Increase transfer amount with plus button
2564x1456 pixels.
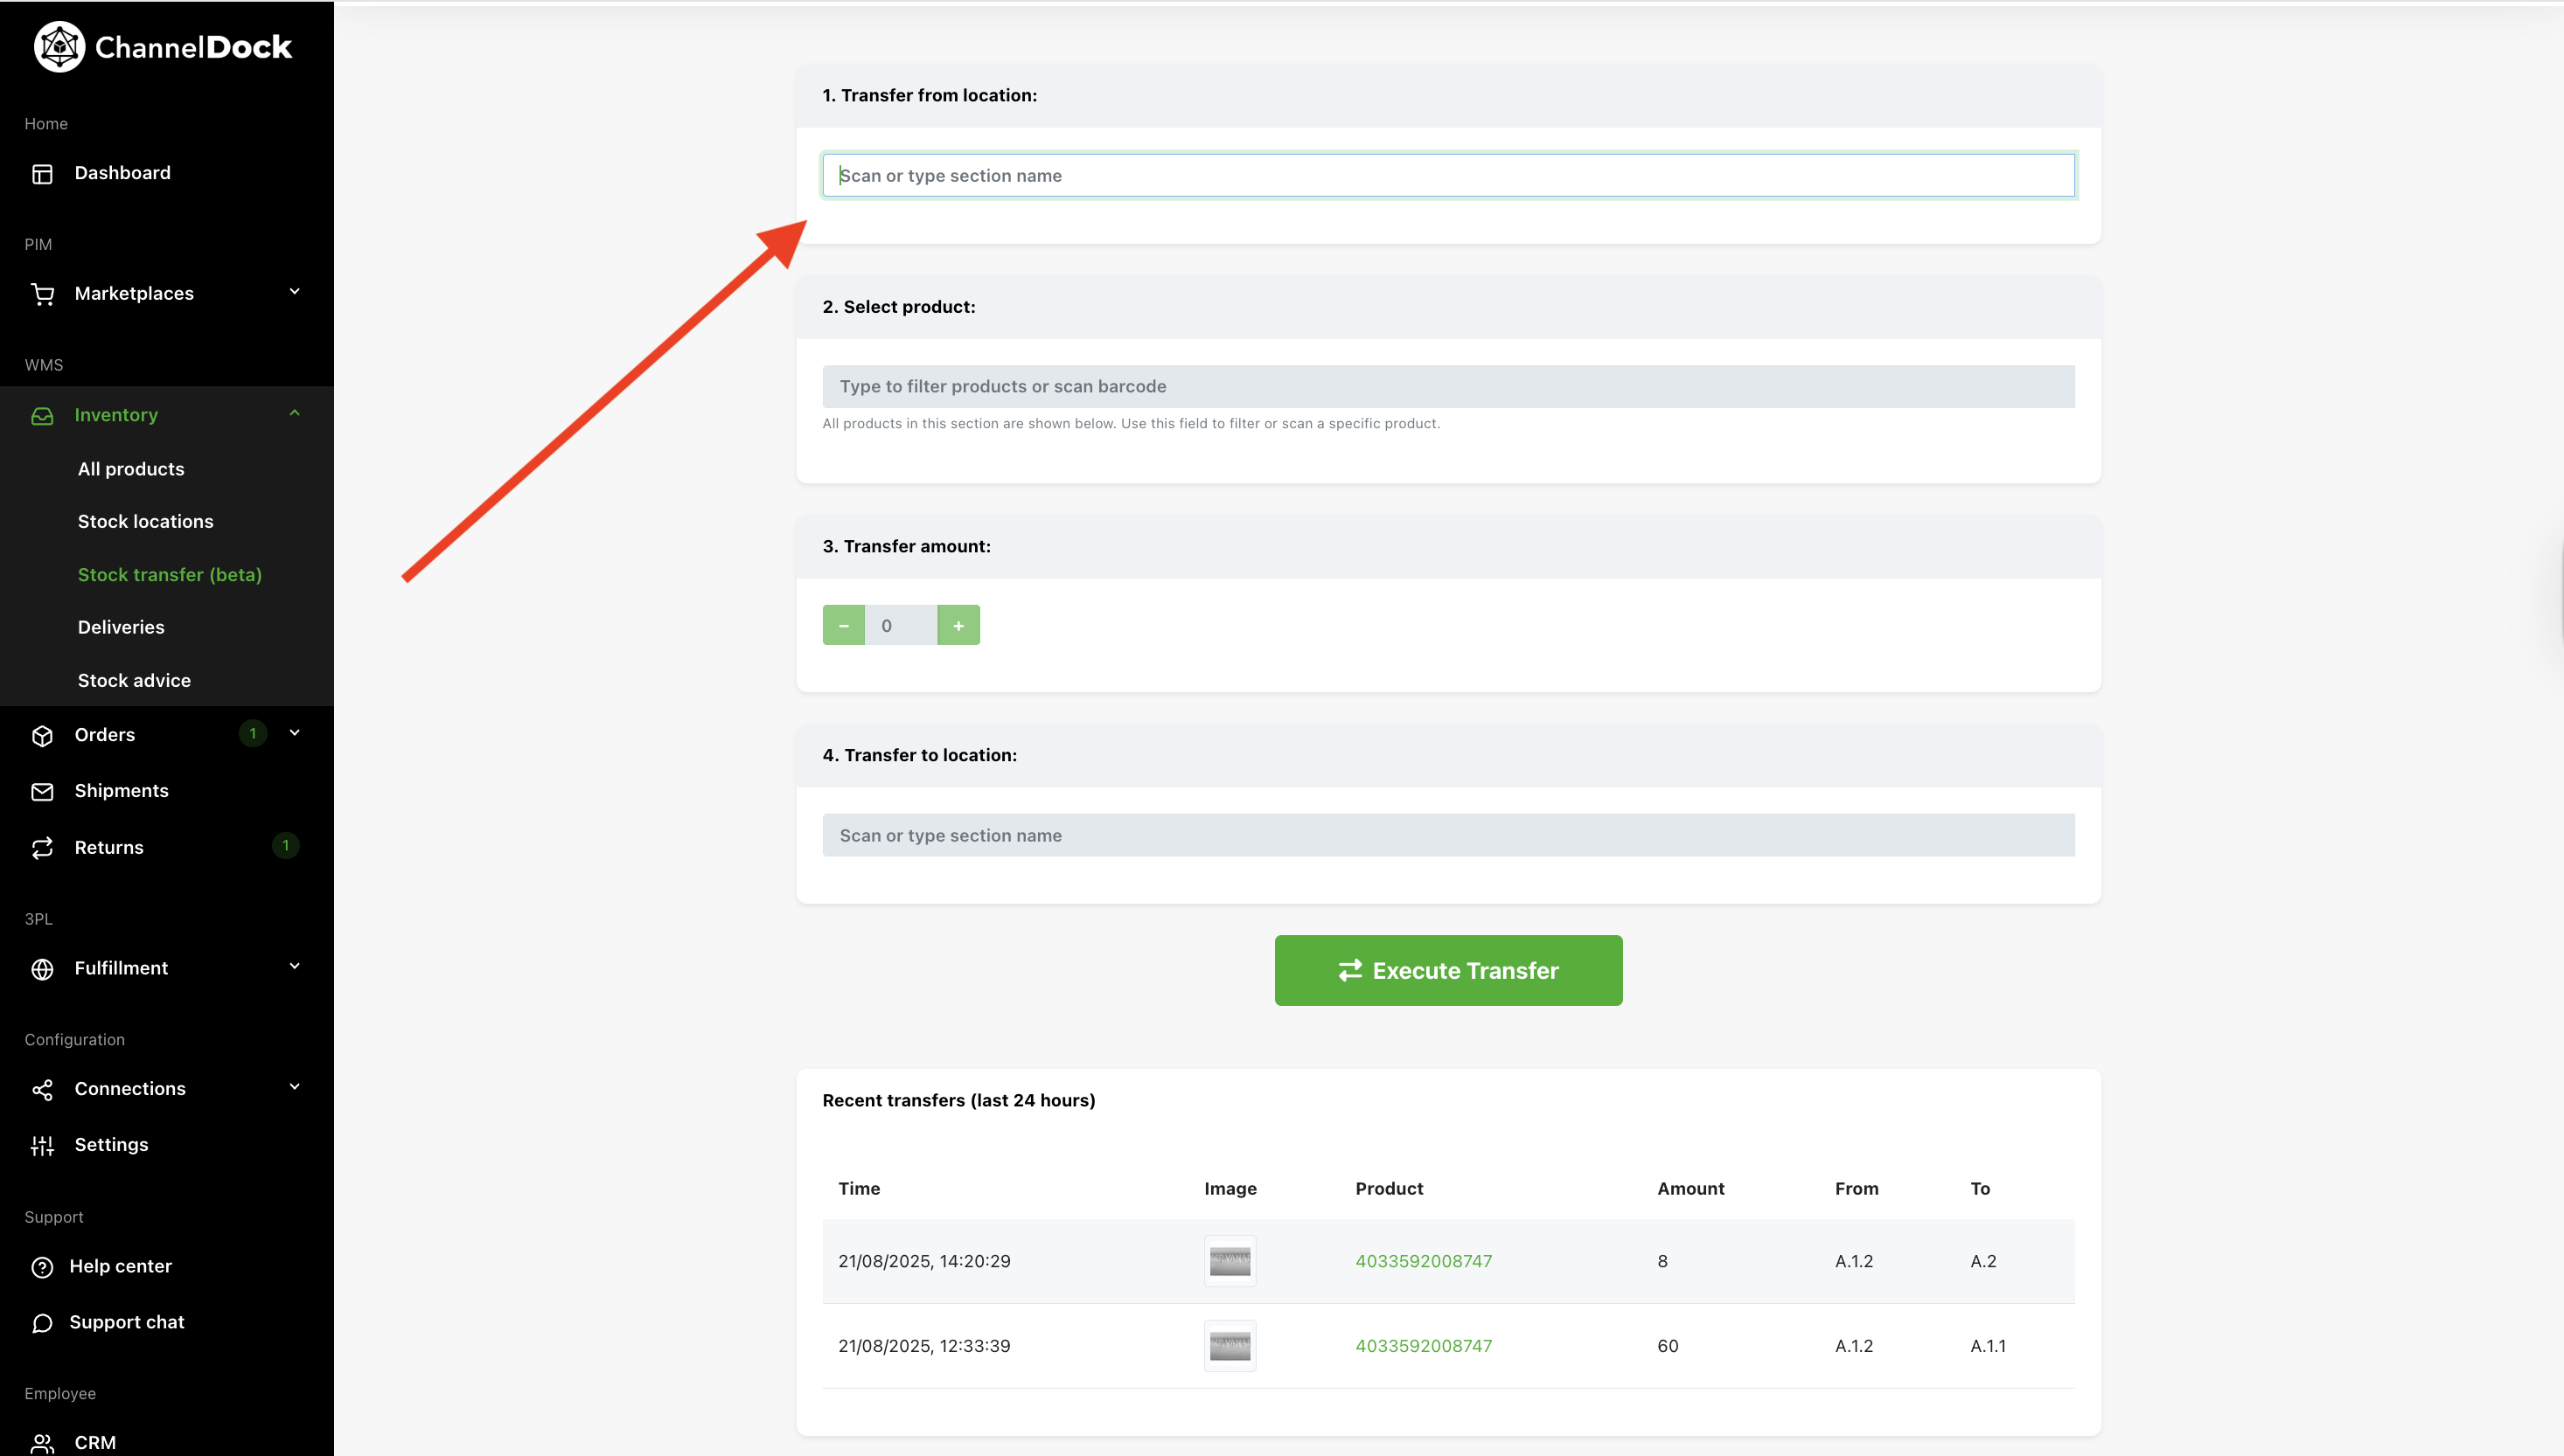[x=958, y=625]
